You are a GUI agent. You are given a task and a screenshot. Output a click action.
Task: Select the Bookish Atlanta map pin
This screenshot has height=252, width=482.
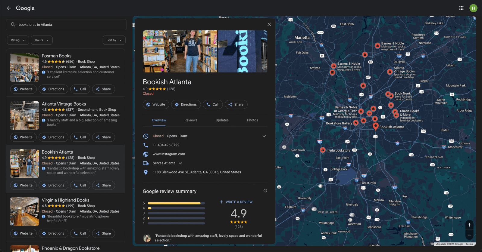[375, 126]
